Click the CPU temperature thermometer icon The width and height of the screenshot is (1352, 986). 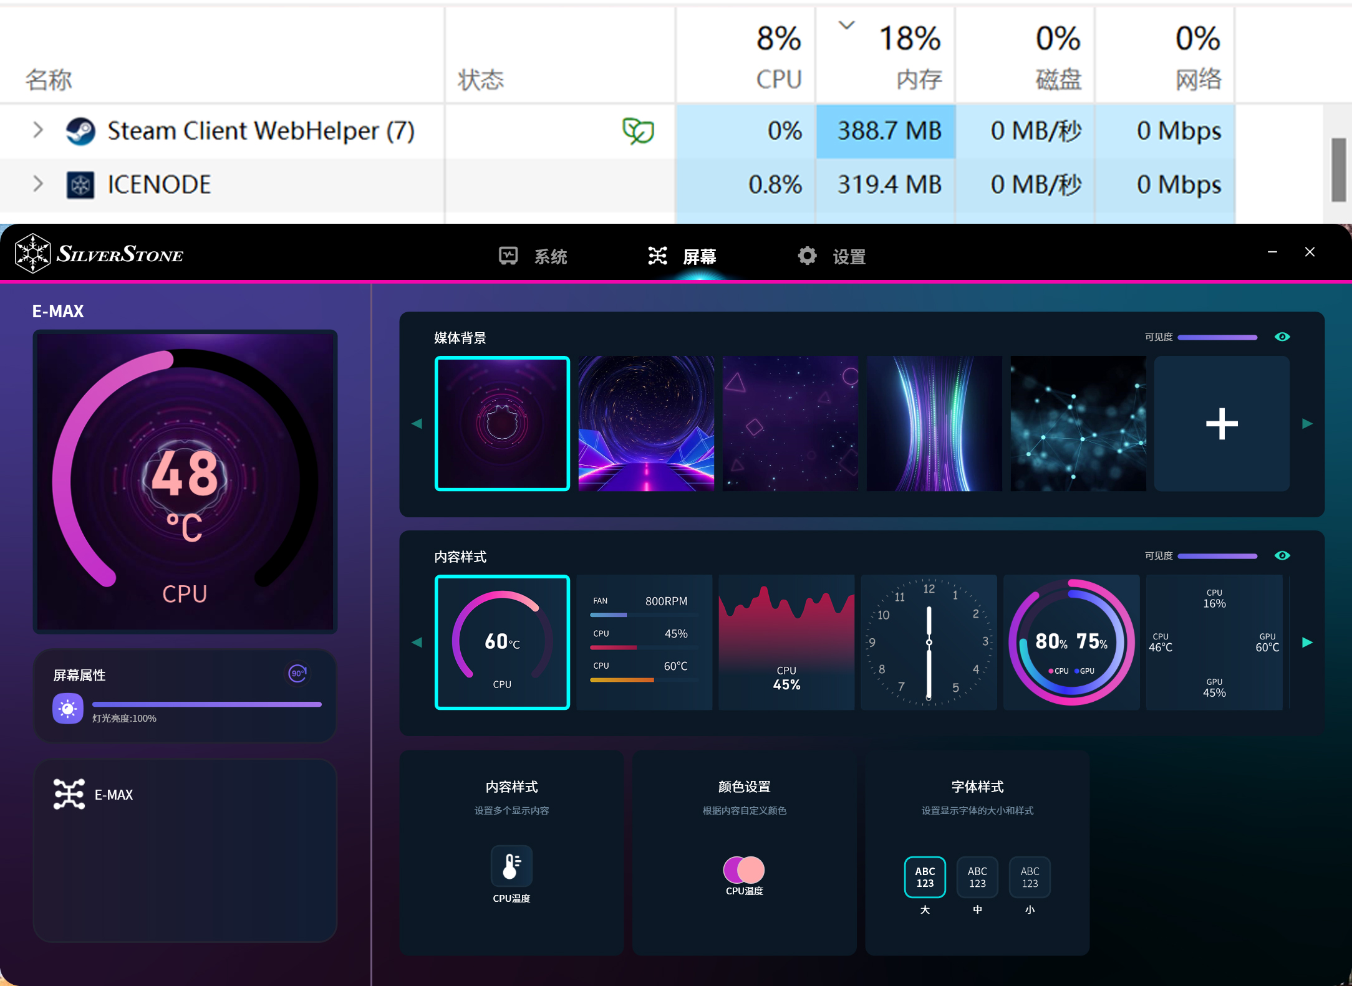click(511, 866)
